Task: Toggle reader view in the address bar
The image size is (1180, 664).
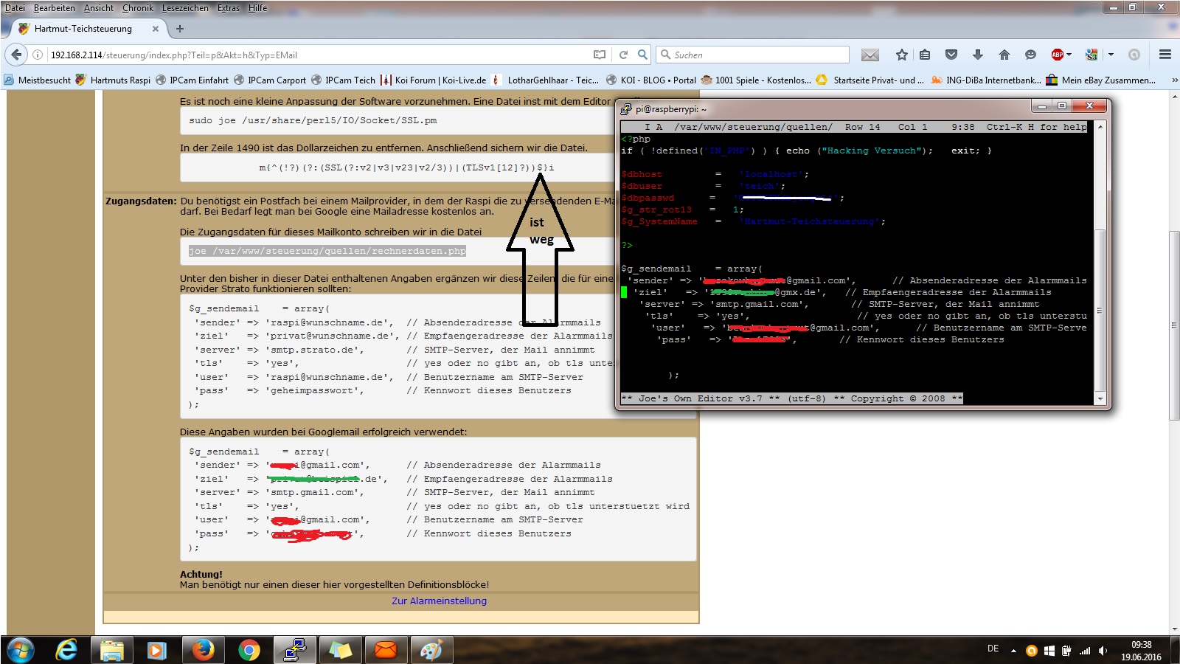Action: [600, 55]
